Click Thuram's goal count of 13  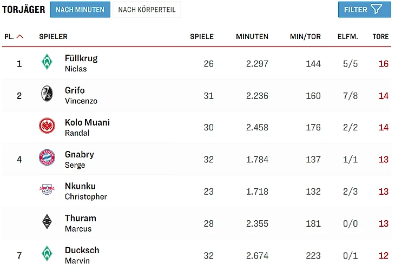pos(383,223)
